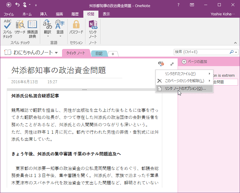
Task: Expand the 翻訳 dropdown arrow
Action: [x=48, y=36]
